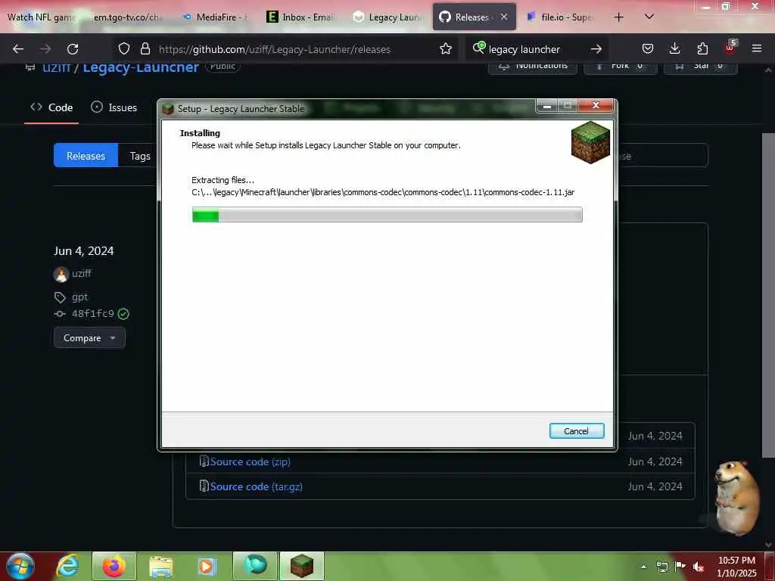Image resolution: width=775 pixels, height=581 pixels.
Task: Open the Firefox downloads arrow icon
Action: (x=674, y=48)
